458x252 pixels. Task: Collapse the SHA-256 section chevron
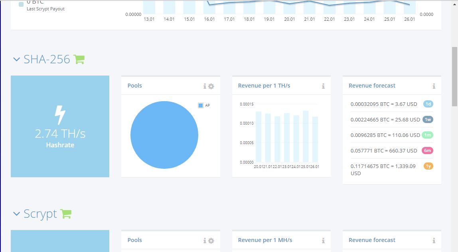pyautogui.click(x=17, y=59)
